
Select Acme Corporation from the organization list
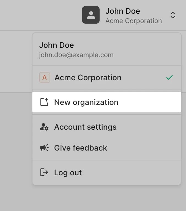click(88, 78)
